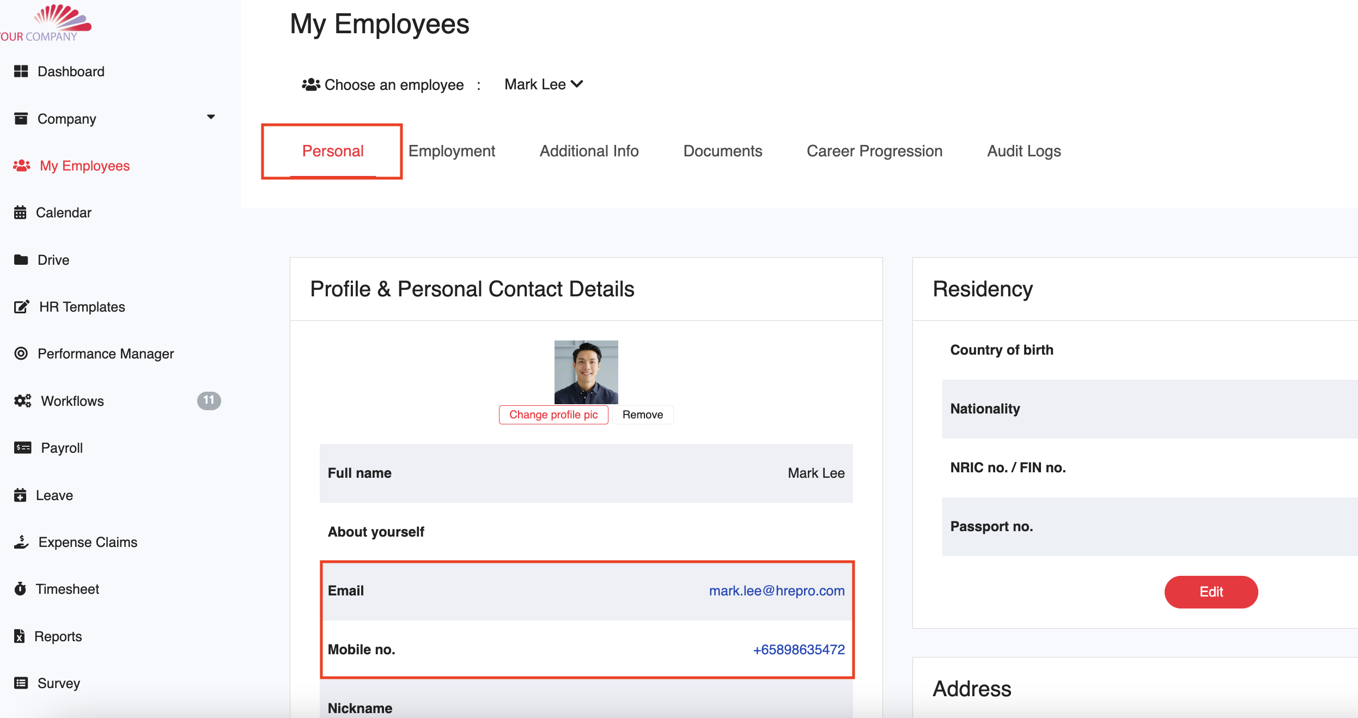Go to the Audit Logs tab
Image resolution: width=1358 pixels, height=718 pixels.
click(1024, 151)
